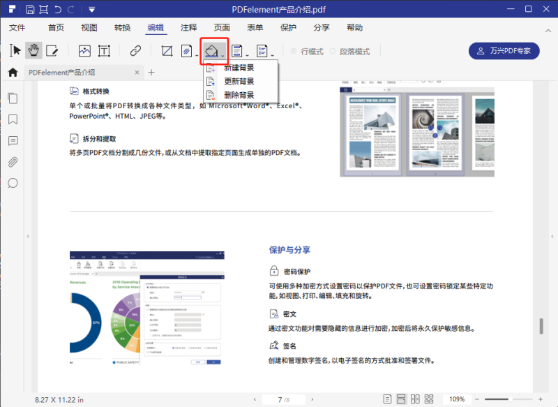Click the Home icon beside document tab
This screenshot has width=558, height=407.
click(13, 73)
